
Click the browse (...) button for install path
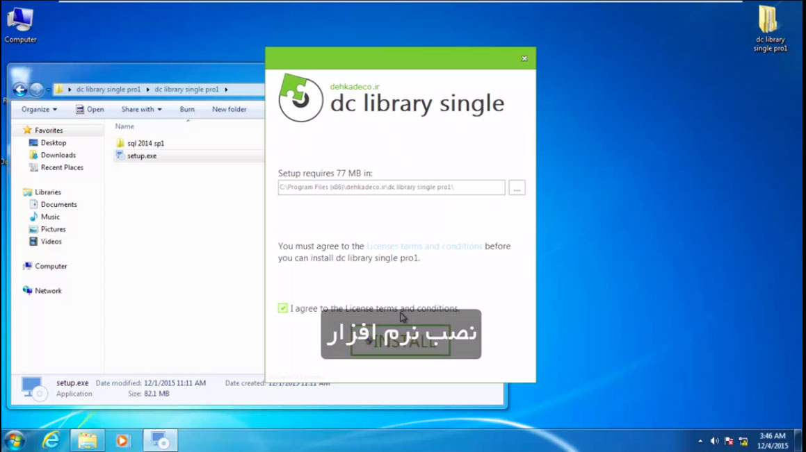(x=517, y=187)
